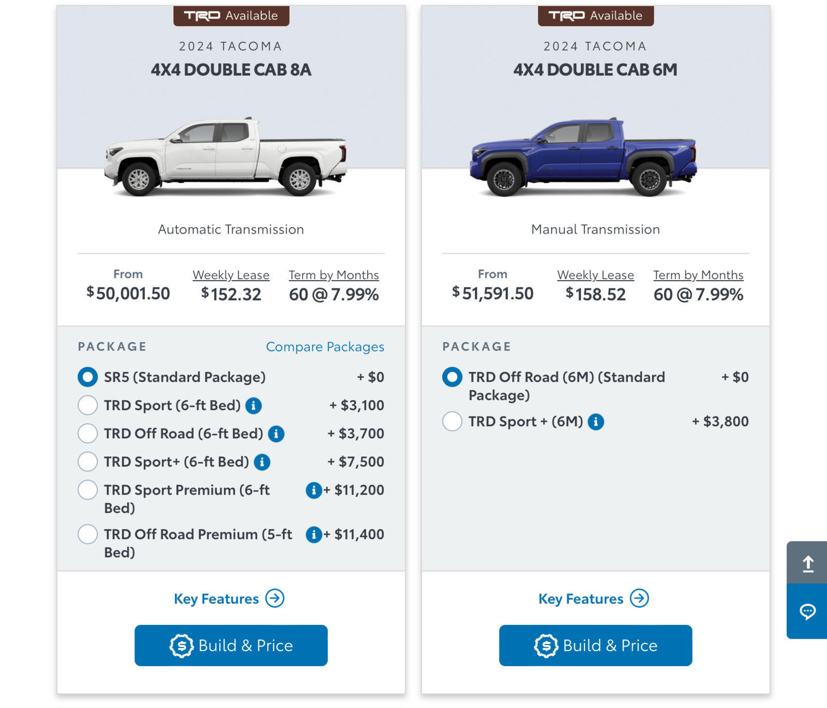Select TRD Off Road (6-ft Bed) package

[88, 433]
